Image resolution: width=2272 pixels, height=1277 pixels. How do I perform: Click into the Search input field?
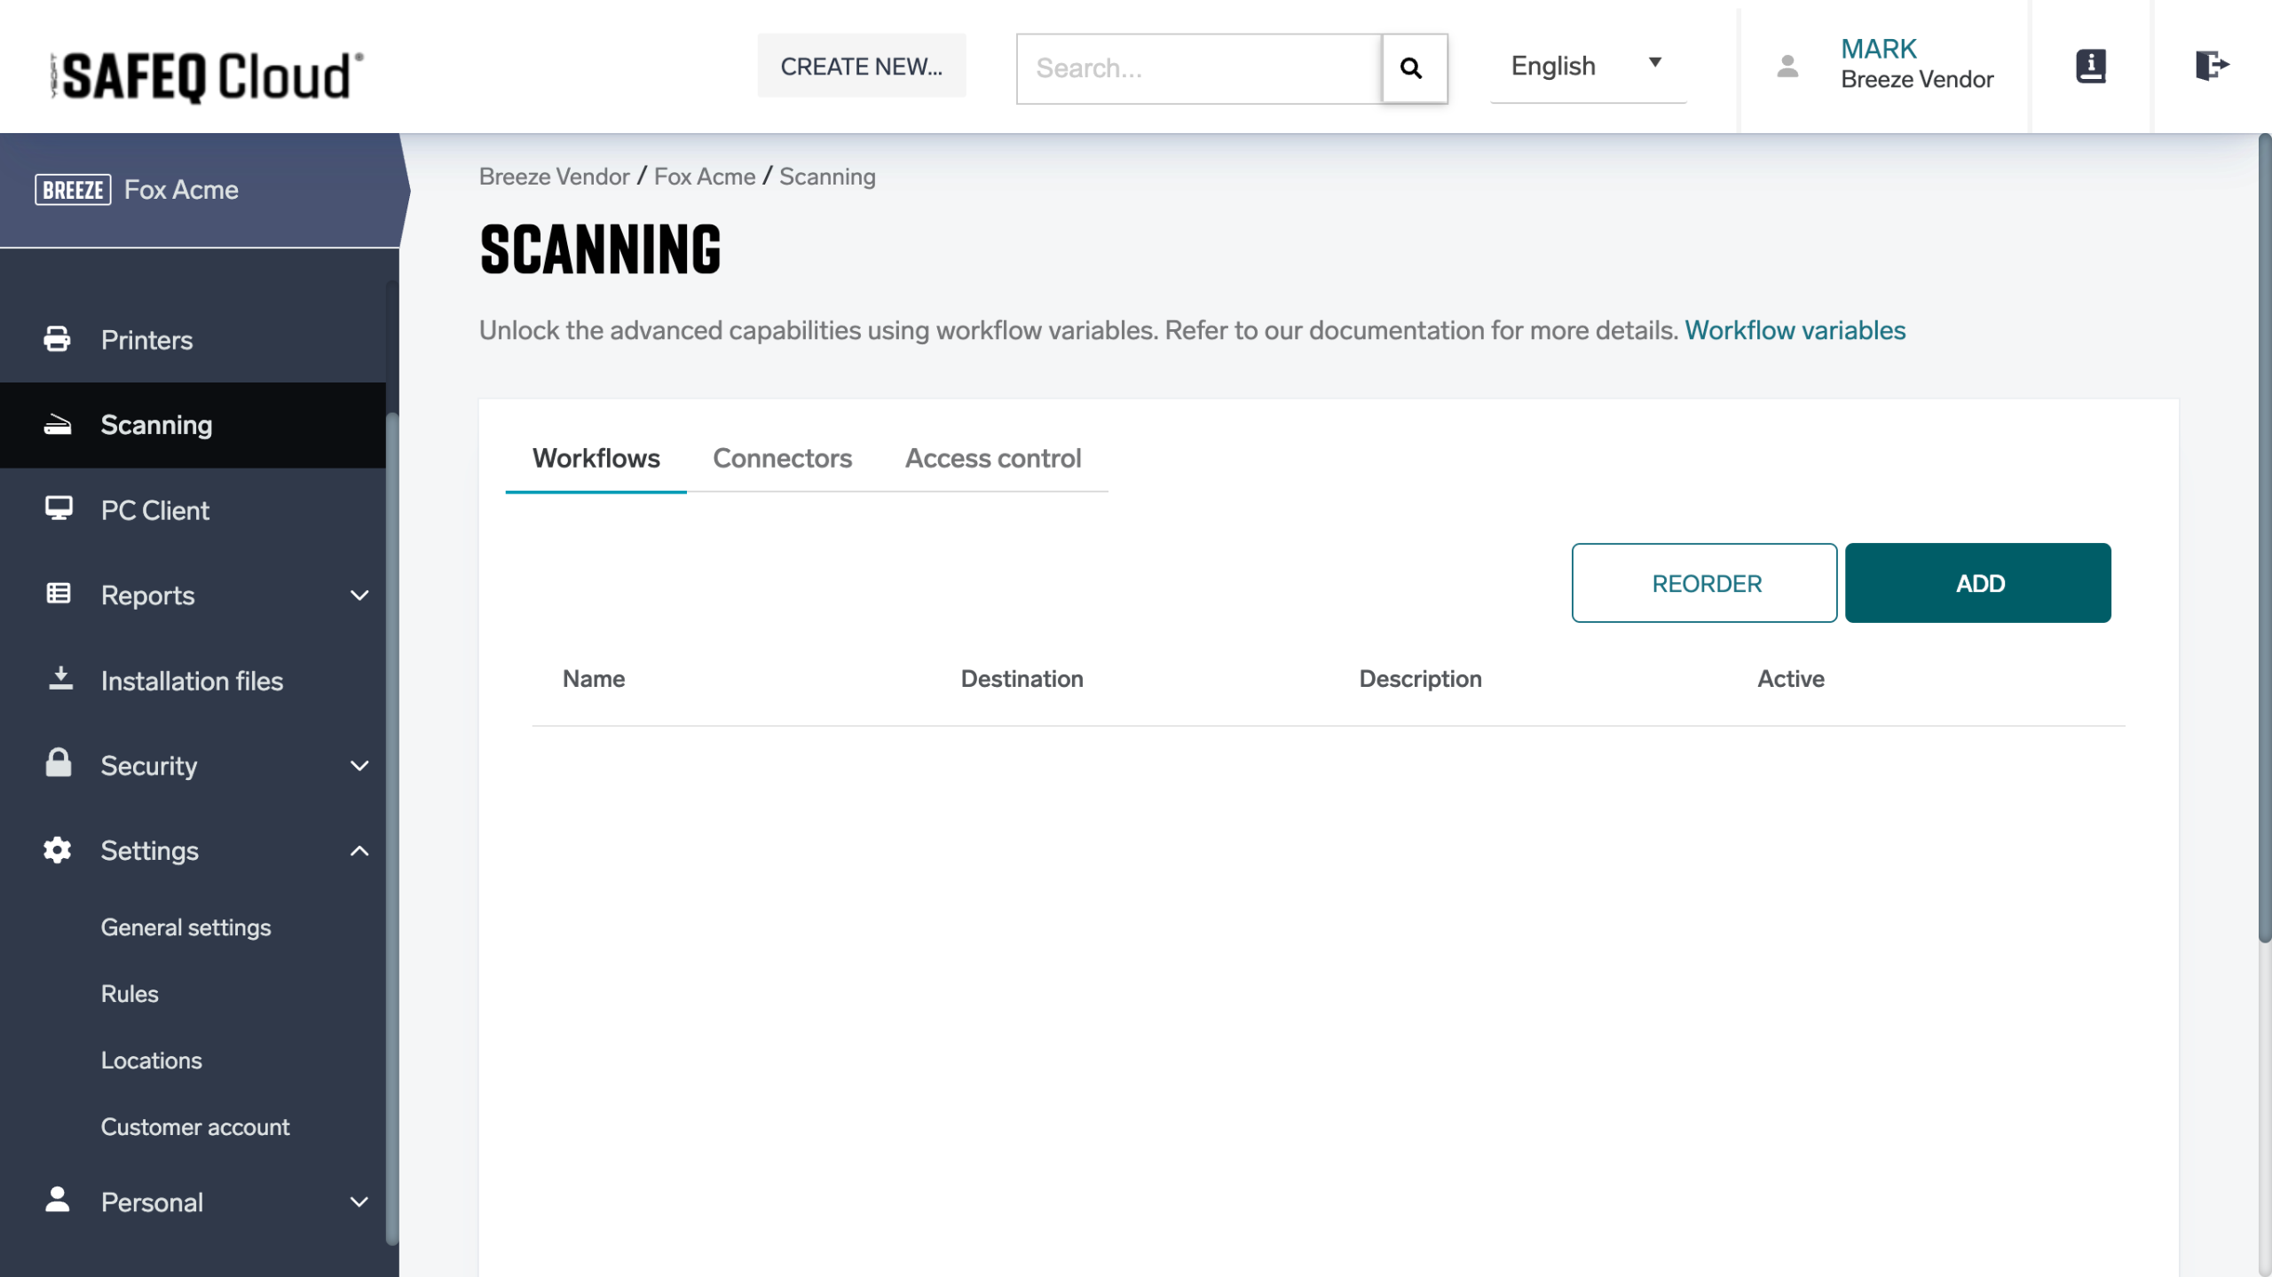tap(1198, 68)
